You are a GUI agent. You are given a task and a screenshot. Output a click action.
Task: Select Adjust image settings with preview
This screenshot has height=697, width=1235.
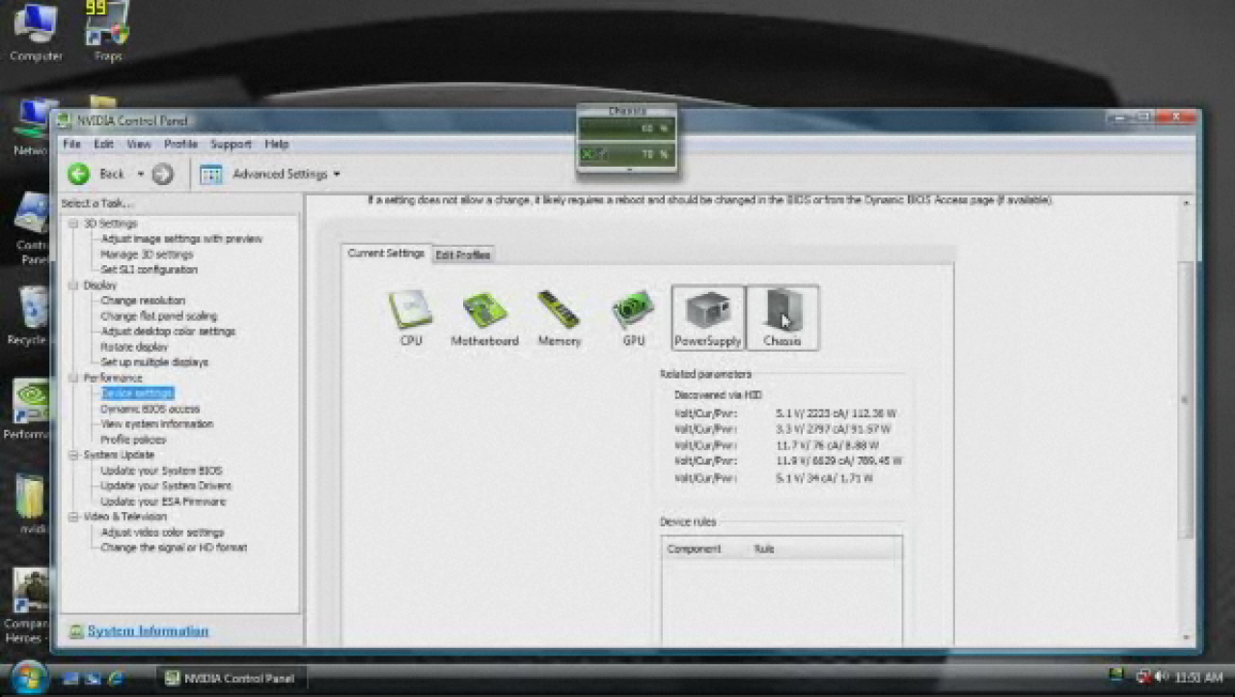tap(181, 239)
